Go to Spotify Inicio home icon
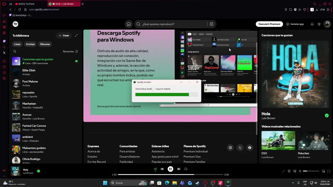This screenshot has width=333, height=187. click(x=129, y=24)
